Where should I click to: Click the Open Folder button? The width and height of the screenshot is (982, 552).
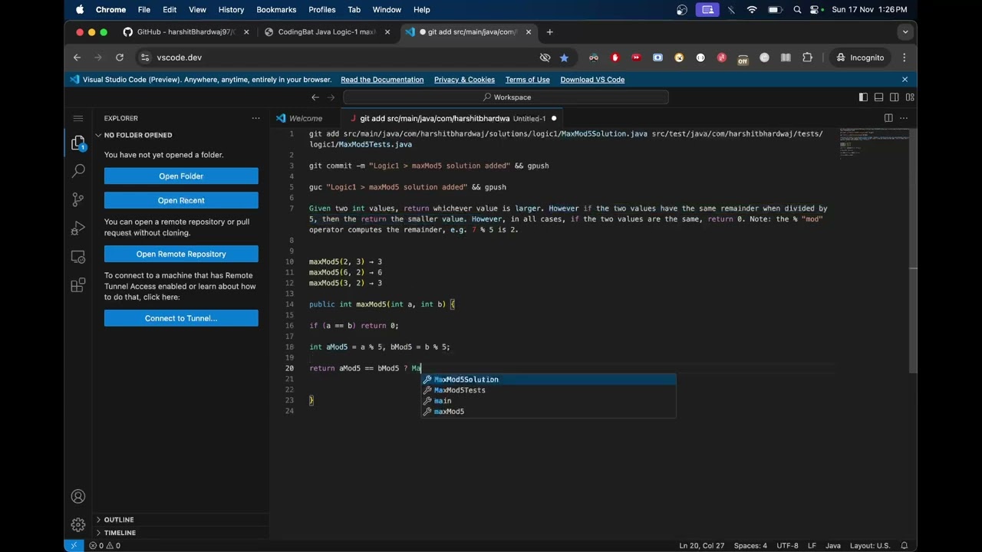181,176
